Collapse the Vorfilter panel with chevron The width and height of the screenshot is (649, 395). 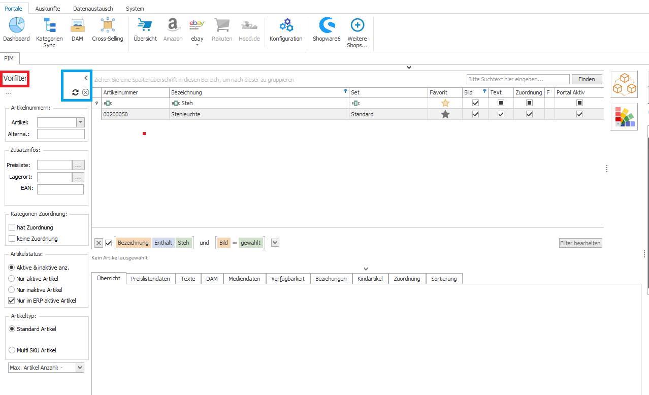(86, 78)
